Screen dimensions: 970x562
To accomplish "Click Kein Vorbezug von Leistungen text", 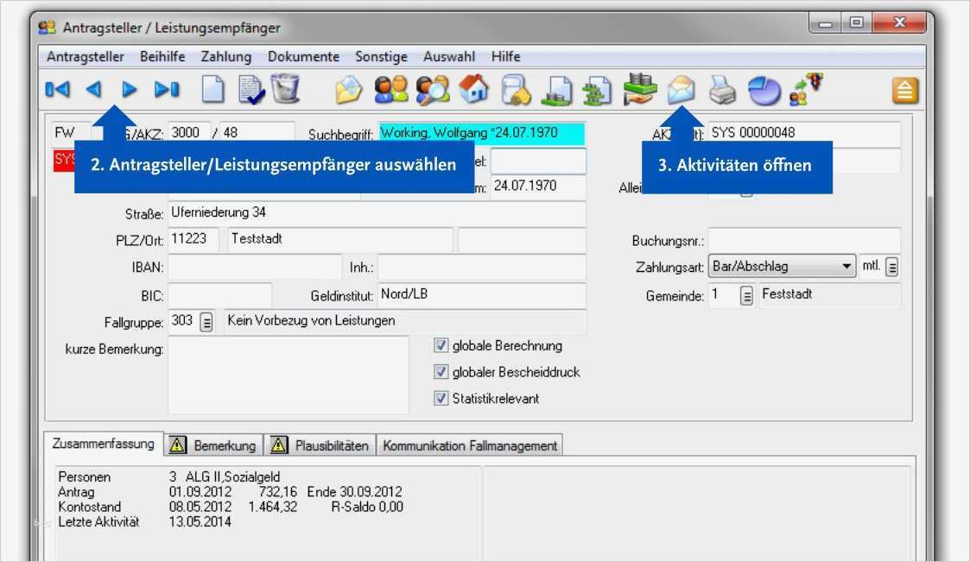I will (311, 321).
